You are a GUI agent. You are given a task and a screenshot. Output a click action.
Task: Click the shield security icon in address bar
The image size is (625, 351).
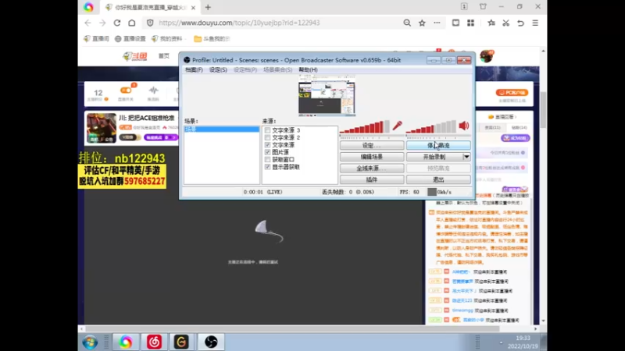[x=150, y=23]
